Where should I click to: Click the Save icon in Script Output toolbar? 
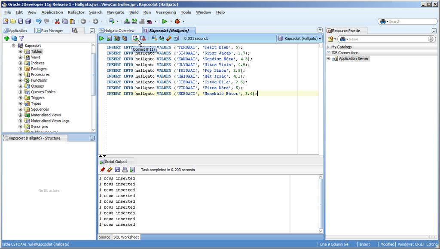click(117, 170)
